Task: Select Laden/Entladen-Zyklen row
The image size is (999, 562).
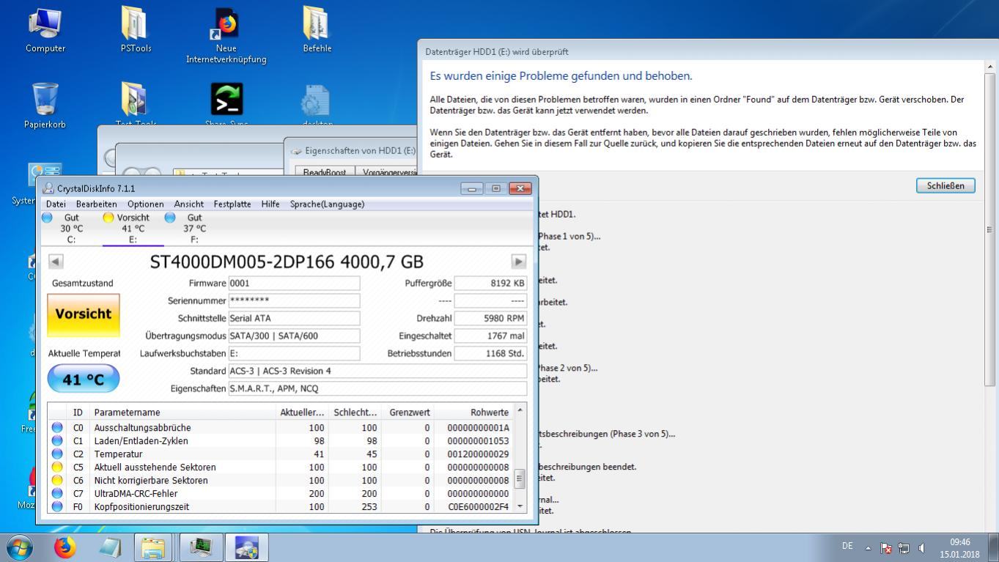Action: coord(280,441)
